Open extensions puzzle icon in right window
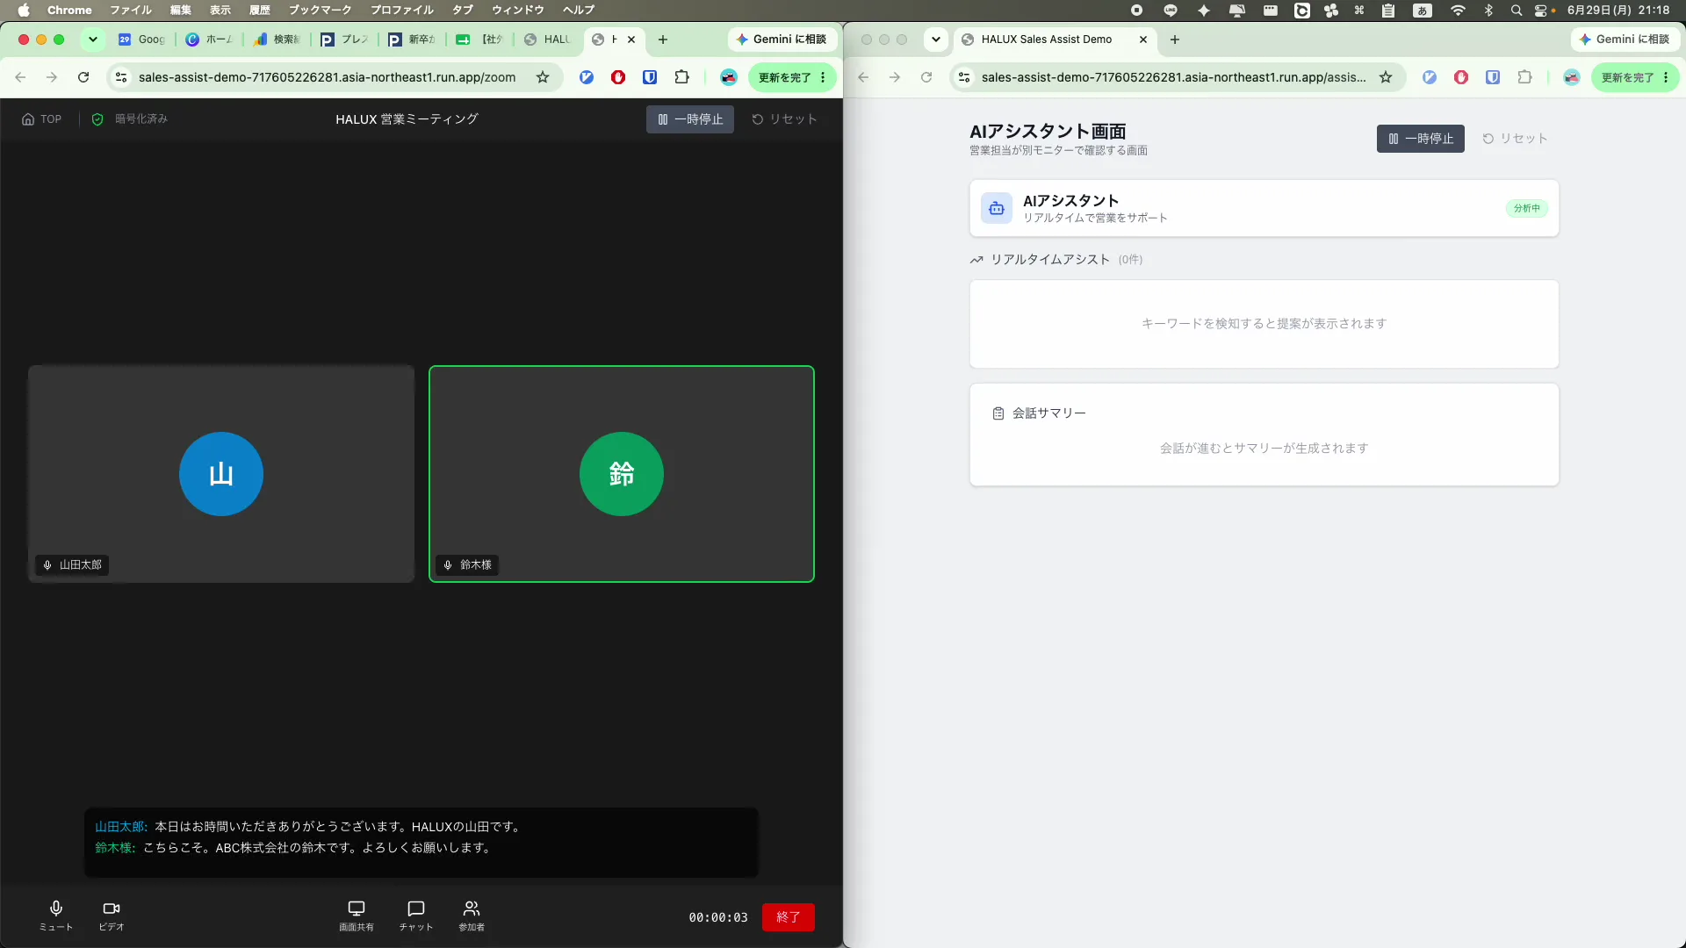Screen dimensions: 1686x948 (x=1524, y=77)
